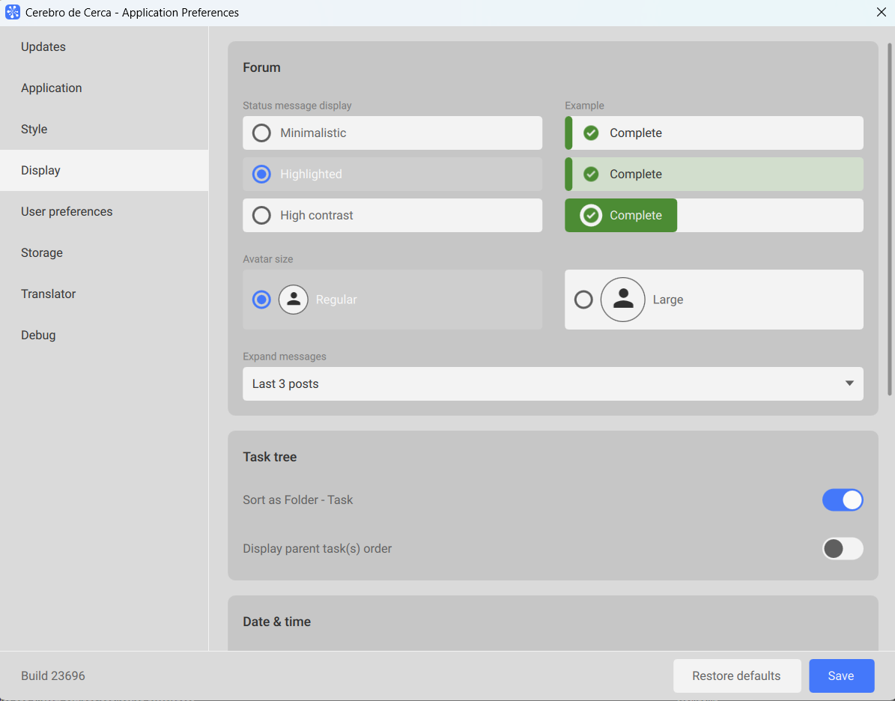895x701 pixels.
Task: Open the Translator settings page
Action: 49,294
